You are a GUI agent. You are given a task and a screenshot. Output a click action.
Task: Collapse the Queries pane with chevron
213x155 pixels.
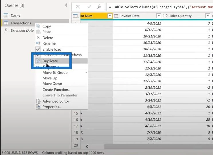[x=66, y=5]
